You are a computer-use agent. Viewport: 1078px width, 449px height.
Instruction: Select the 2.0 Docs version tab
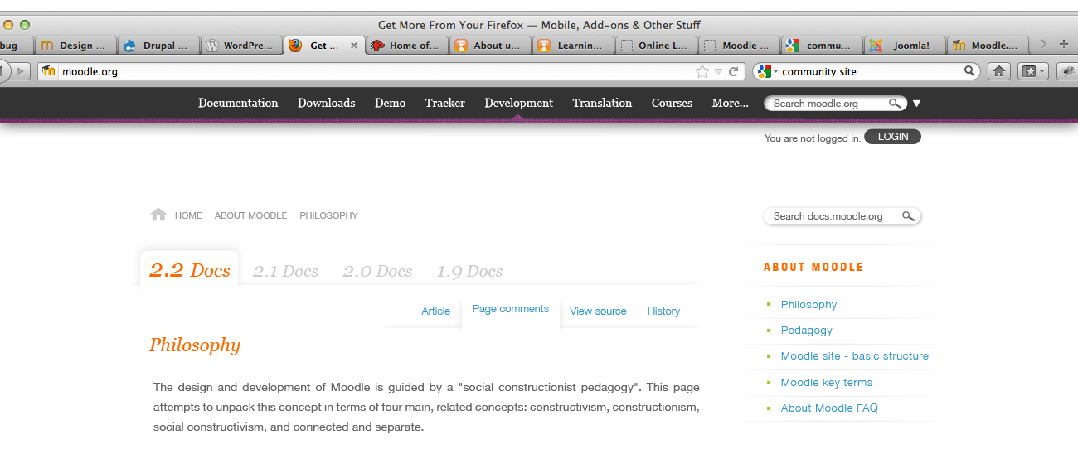coord(377,271)
